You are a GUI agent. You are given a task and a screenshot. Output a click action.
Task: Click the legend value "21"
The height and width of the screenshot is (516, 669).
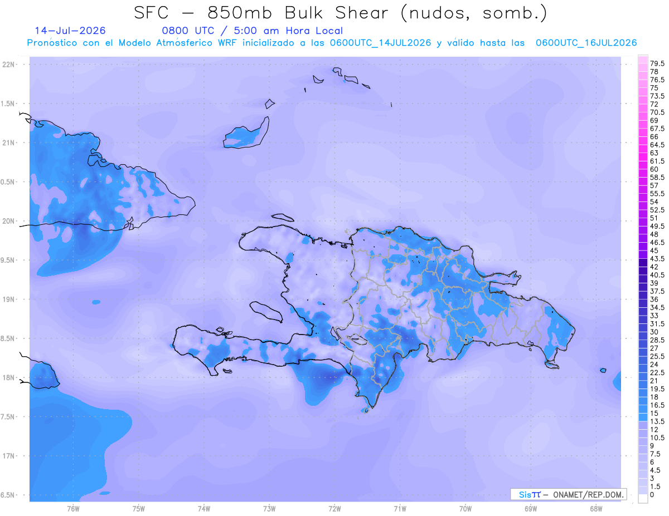(x=655, y=381)
